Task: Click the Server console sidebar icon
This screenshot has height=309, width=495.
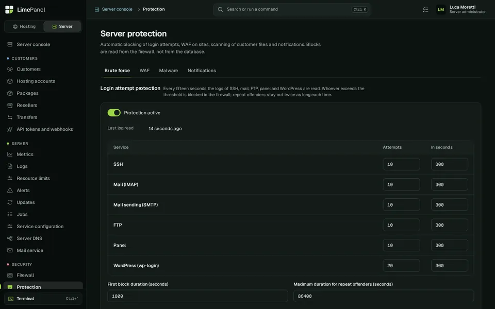Action: tap(10, 44)
